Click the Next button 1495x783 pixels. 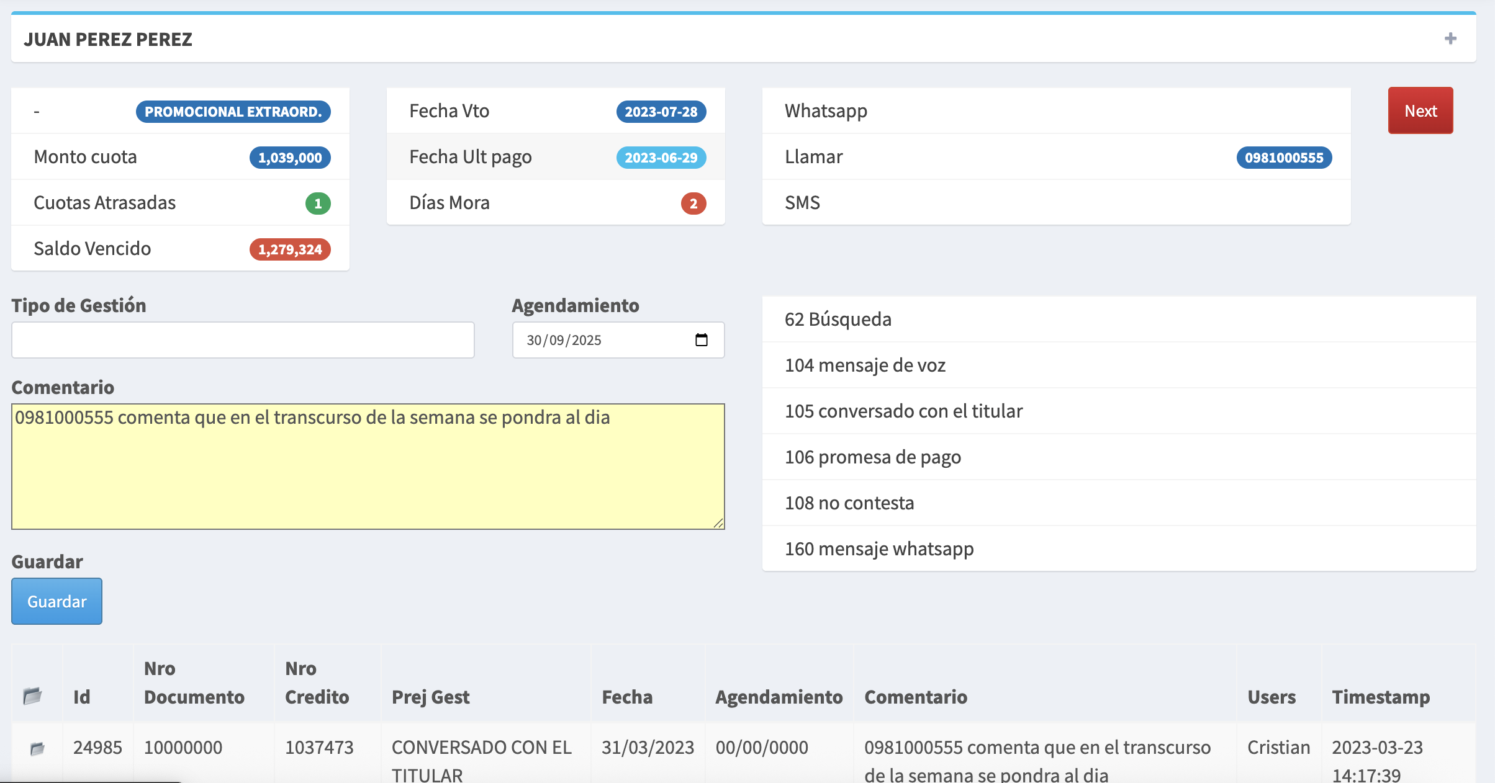coord(1420,110)
